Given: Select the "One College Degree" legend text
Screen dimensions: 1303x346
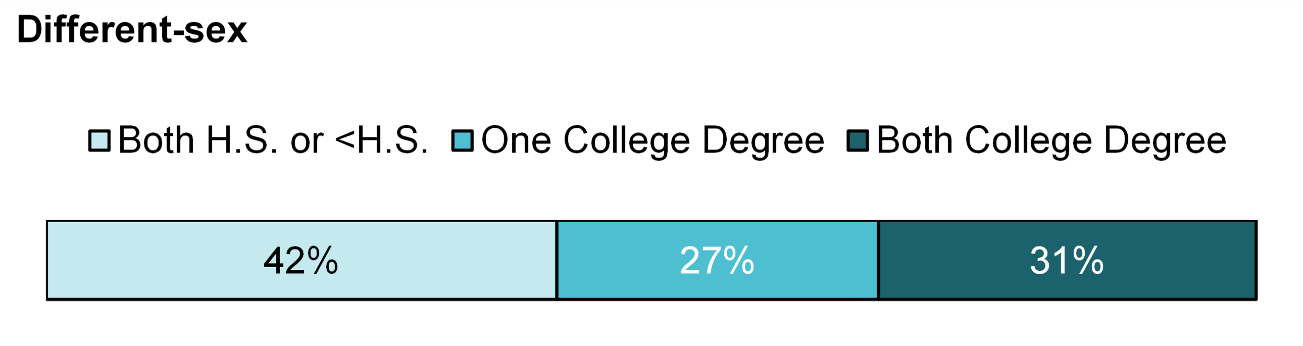Looking at the screenshot, I should click(x=653, y=140).
